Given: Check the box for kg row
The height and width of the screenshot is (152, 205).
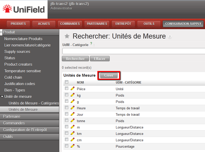Looking at the screenshot, I should tap(67, 95).
